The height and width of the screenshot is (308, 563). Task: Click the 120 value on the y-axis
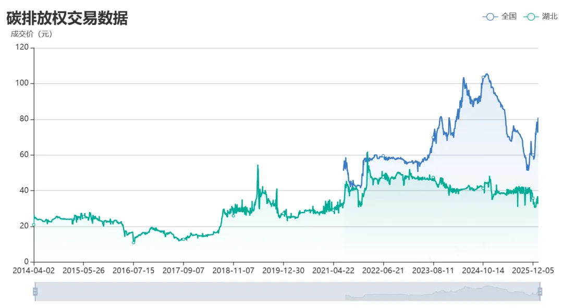pyautogui.click(x=22, y=47)
